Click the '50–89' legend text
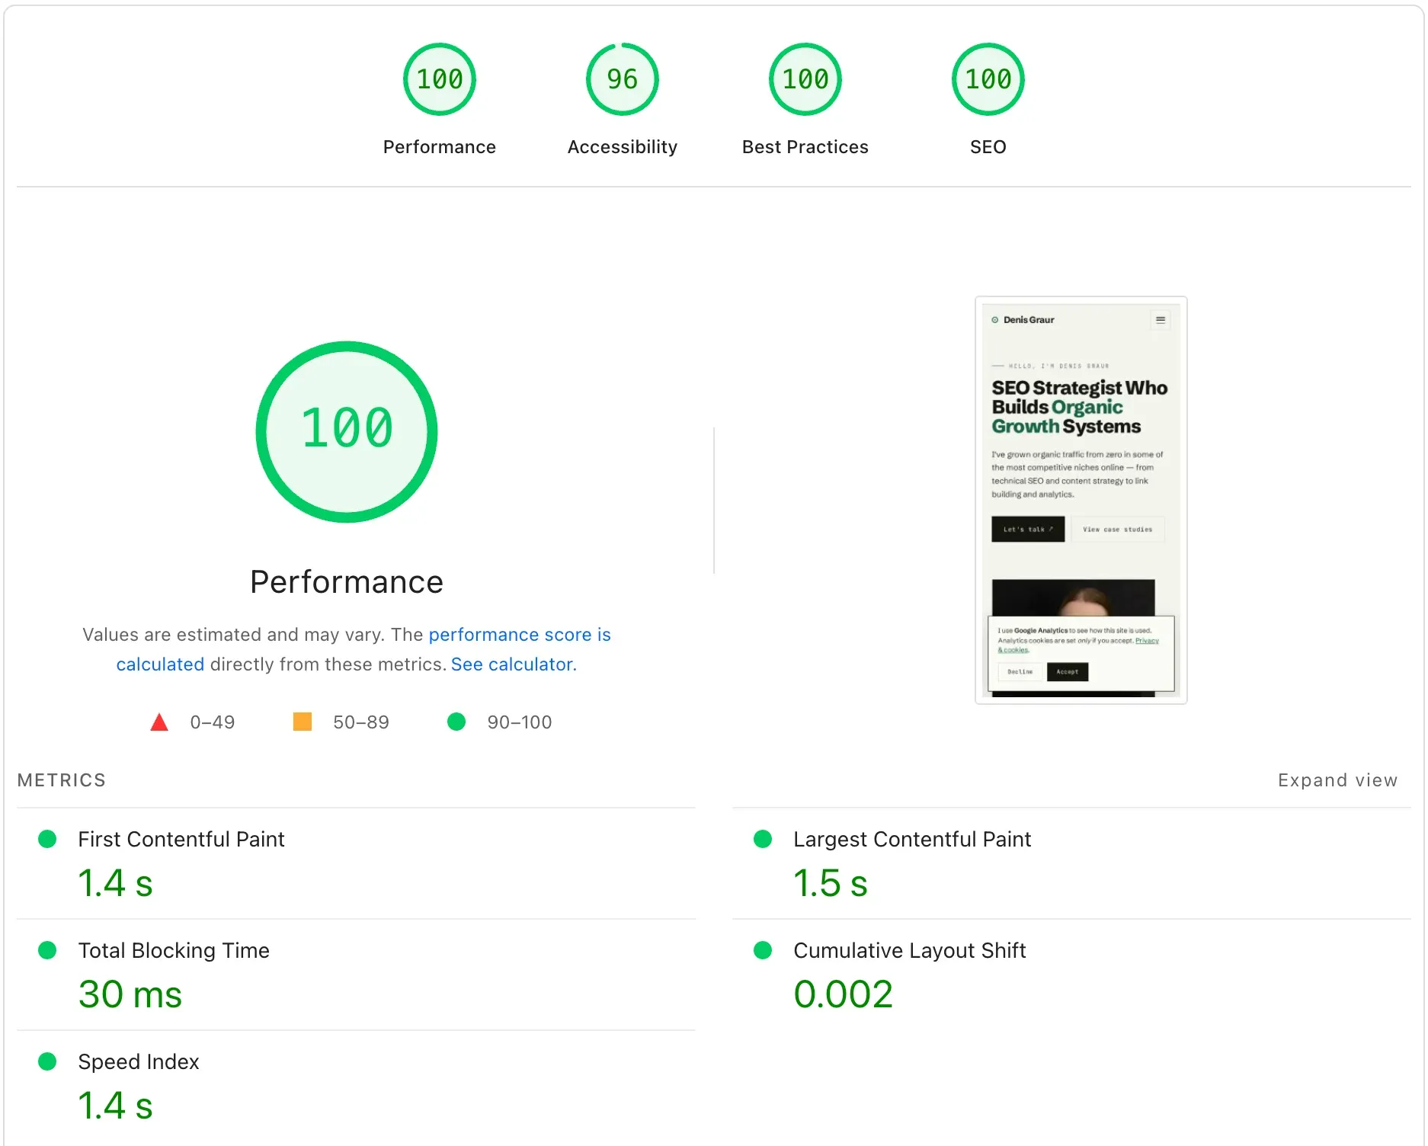Image resolution: width=1428 pixels, height=1146 pixels. tap(361, 722)
